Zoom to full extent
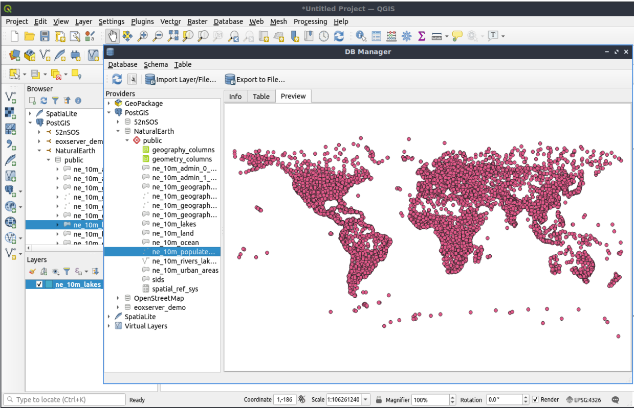The height and width of the screenshot is (408, 634). (173, 36)
